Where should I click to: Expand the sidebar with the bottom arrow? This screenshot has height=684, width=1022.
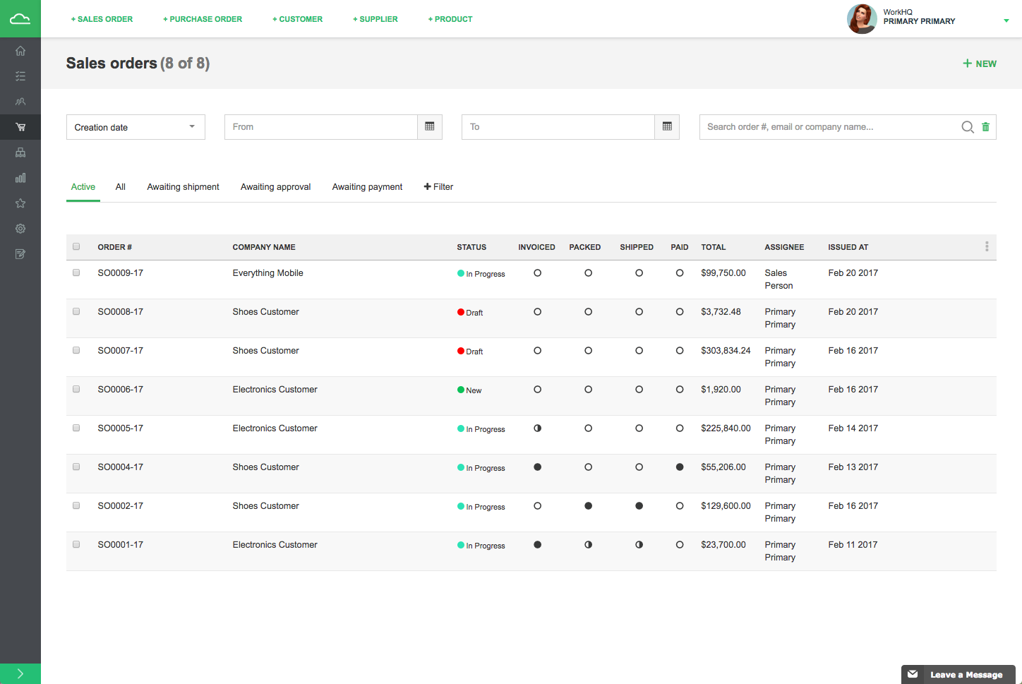(x=20, y=673)
